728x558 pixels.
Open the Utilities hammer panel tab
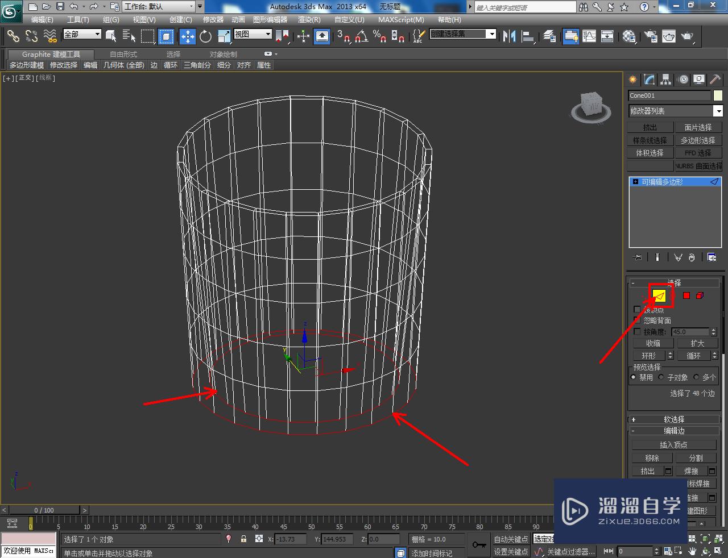point(715,80)
